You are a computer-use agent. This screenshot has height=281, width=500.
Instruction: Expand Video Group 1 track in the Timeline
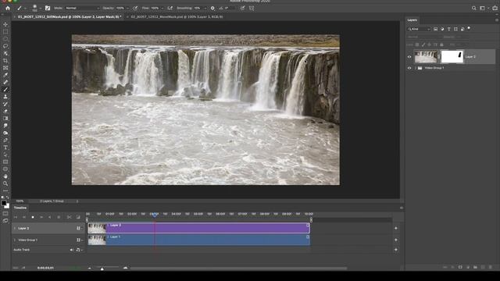pyautogui.click(x=14, y=240)
